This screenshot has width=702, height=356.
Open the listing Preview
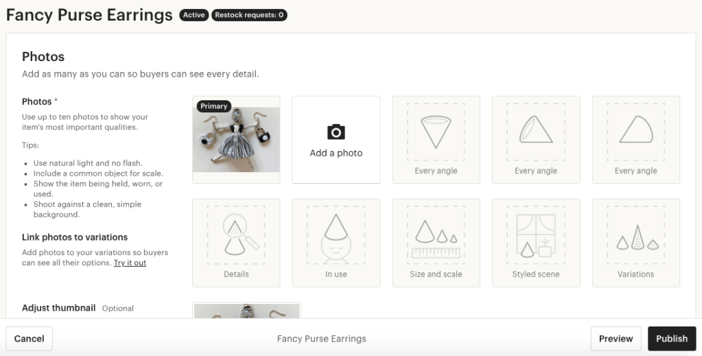pyautogui.click(x=616, y=338)
